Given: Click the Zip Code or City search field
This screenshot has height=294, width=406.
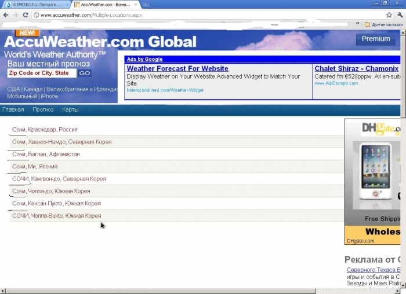Looking at the screenshot, I should tap(41, 73).
